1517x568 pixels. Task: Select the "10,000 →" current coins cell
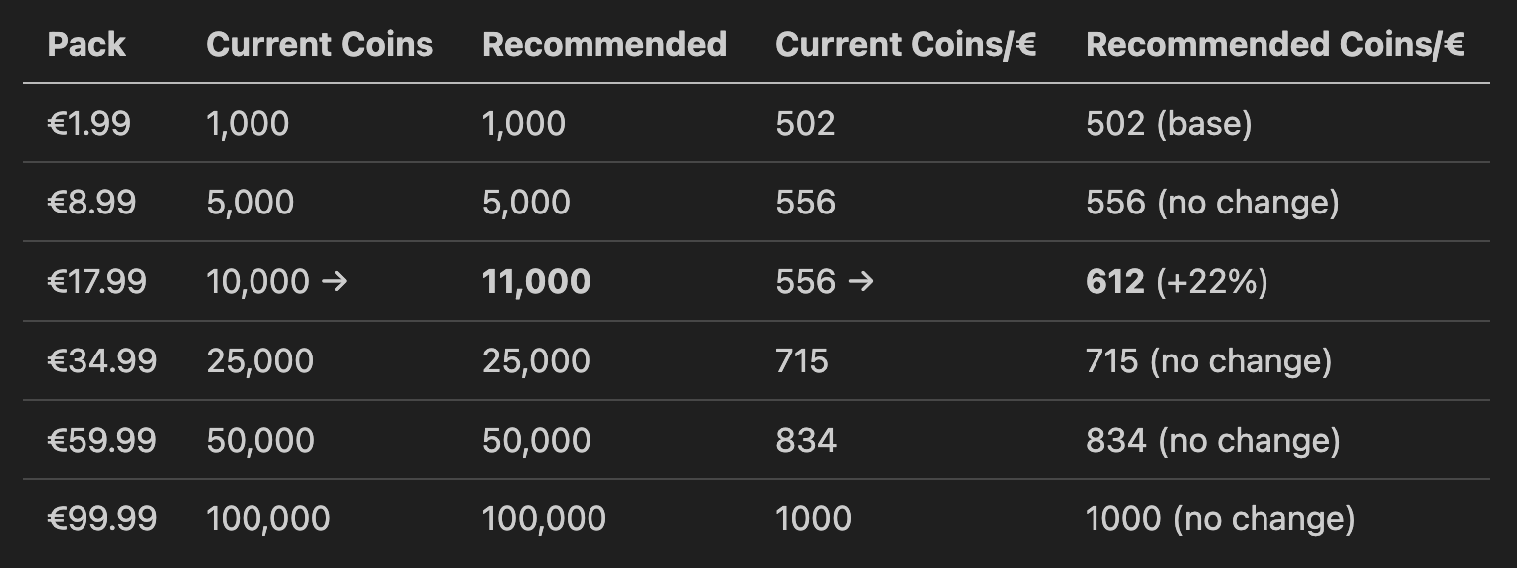coord(276,282)
